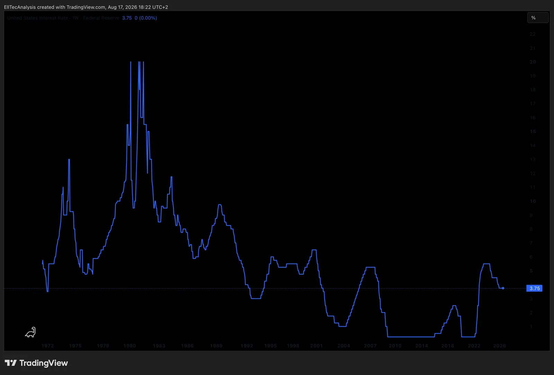Click the 1983 label on time axis
Image resolution: width=554 pixels, height=375 pixels.
159,346
